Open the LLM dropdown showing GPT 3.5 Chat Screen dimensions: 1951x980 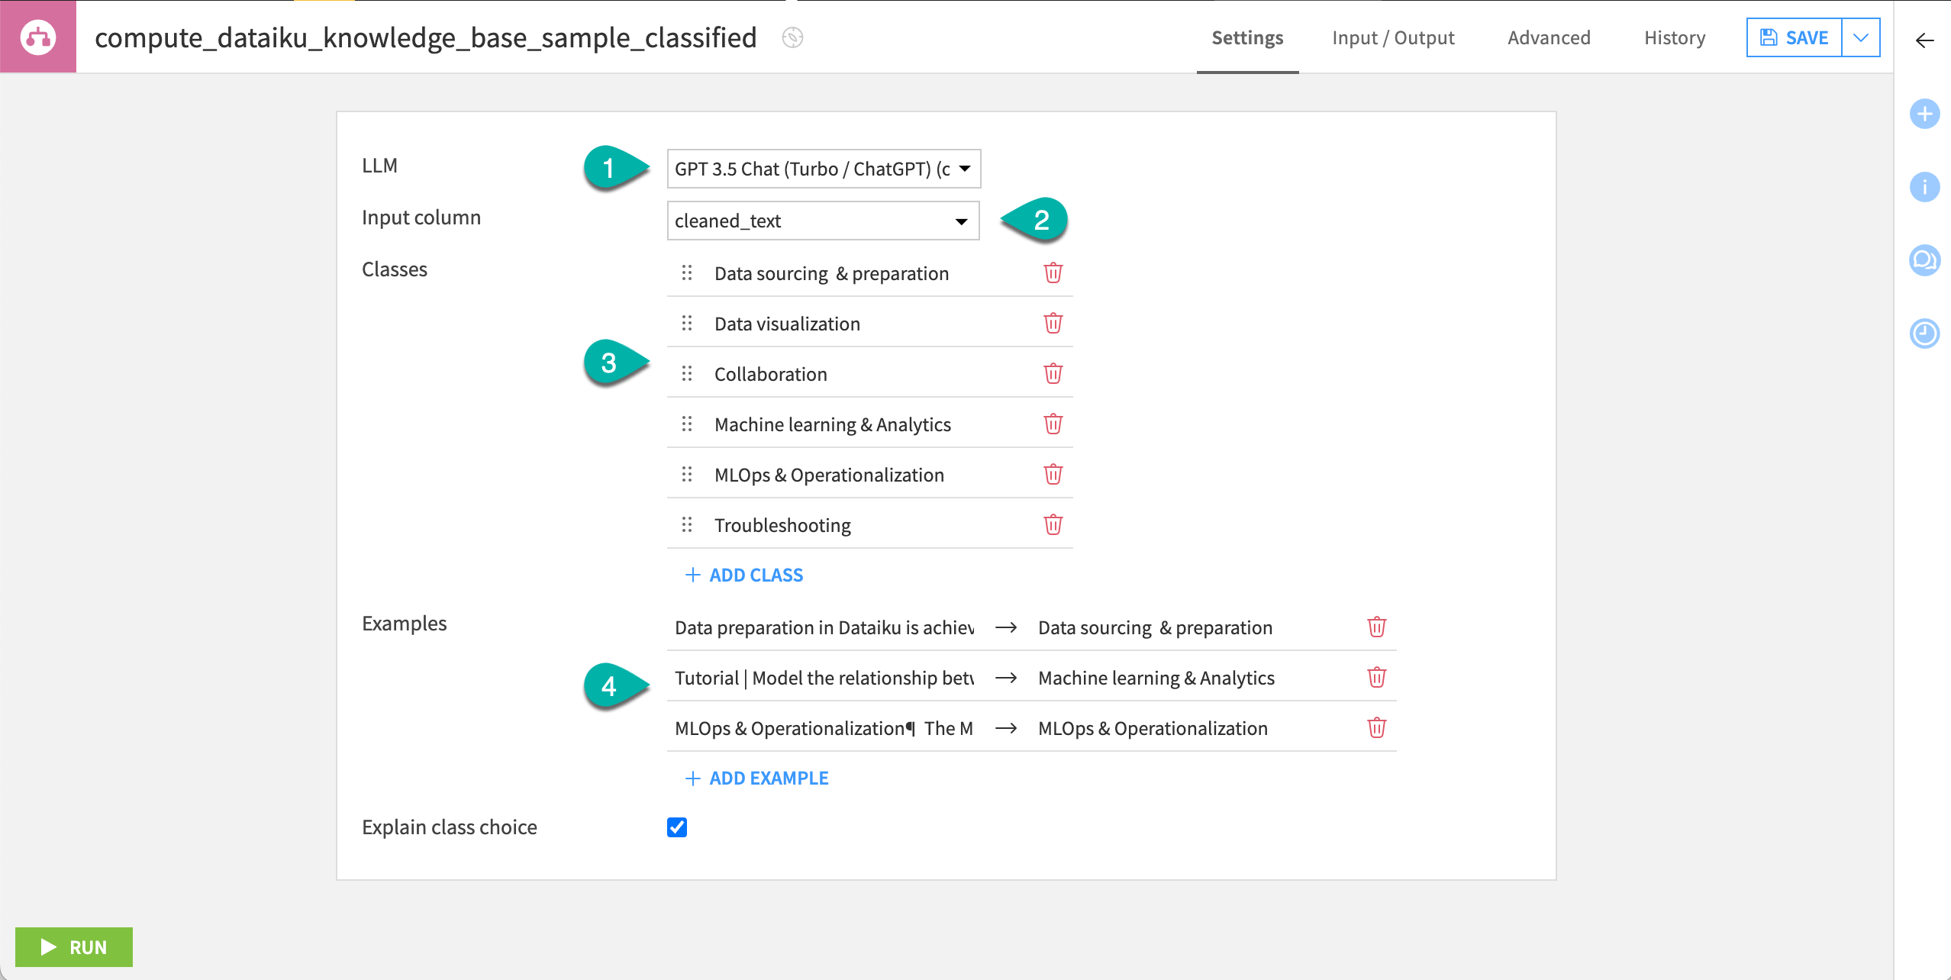click(823, 169)
